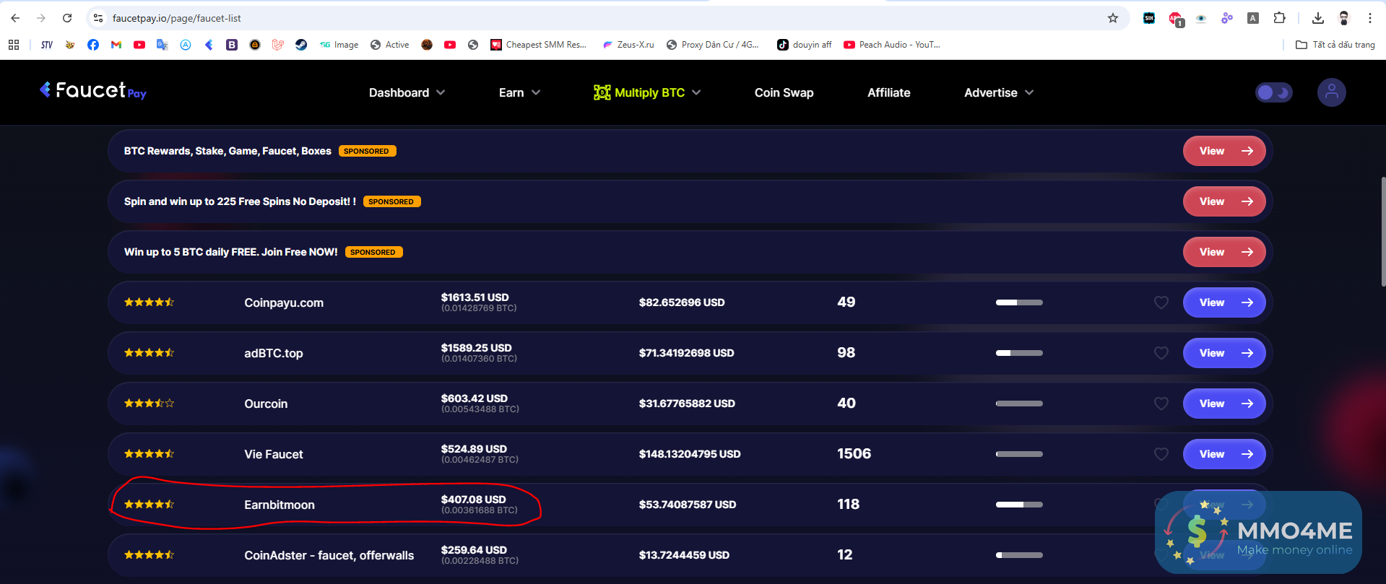
Task: Favorite Coinpayu.com with the heart icon
Action: [x=1161, y=302]
